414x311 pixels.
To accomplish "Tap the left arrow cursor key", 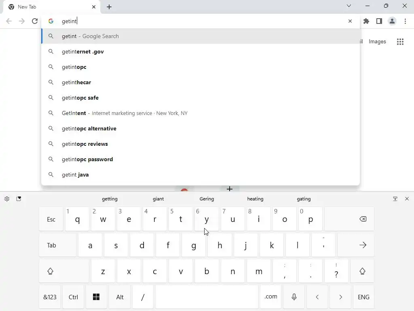I will [x=317, y=297].
